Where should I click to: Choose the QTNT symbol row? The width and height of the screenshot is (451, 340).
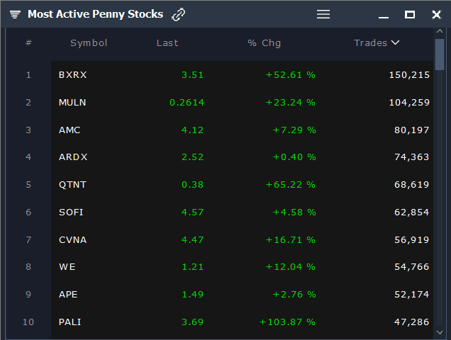click(72, 185)
